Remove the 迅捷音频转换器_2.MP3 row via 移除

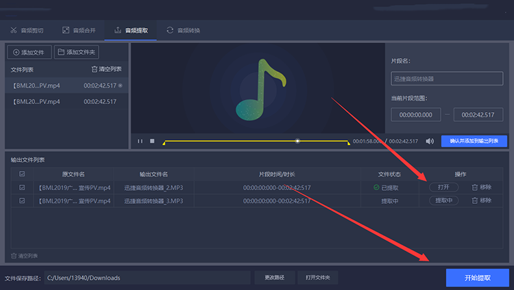482,187
